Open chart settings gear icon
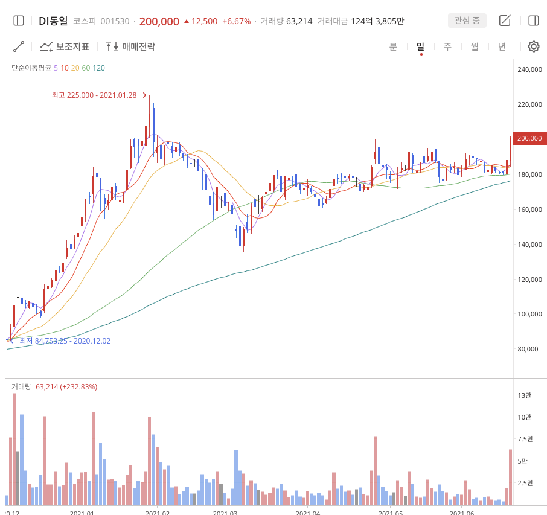The height and width of the screenshot is (515, 547). click(x=533, y=46)
